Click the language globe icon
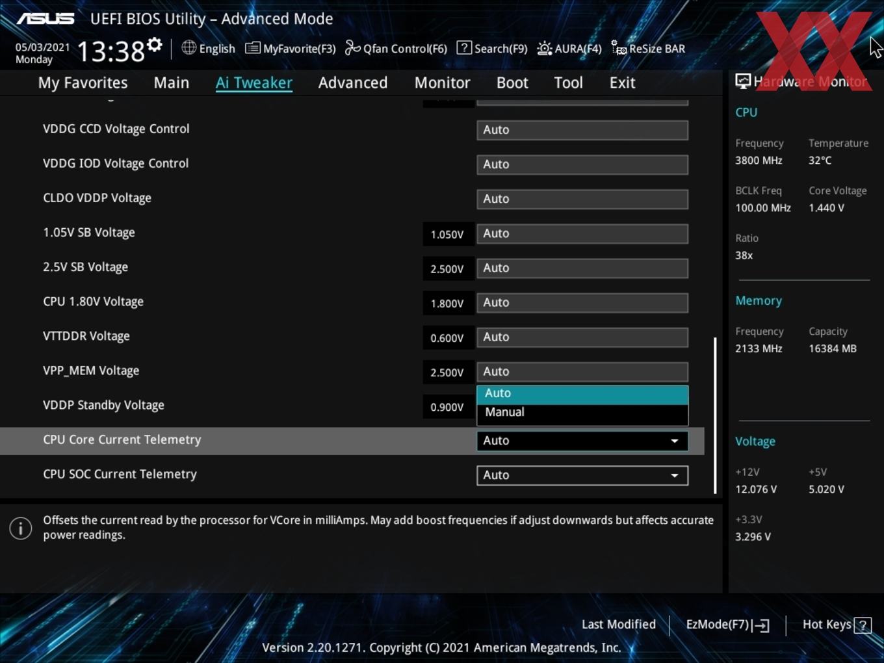The width and height of the screenshot is (884, 663). tap(188, 47)
